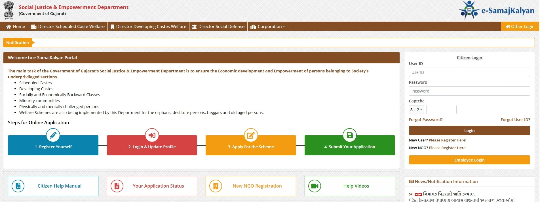540x202 pixels.
Task: Click the building icon in New NGO Registration
Action: 216,186
